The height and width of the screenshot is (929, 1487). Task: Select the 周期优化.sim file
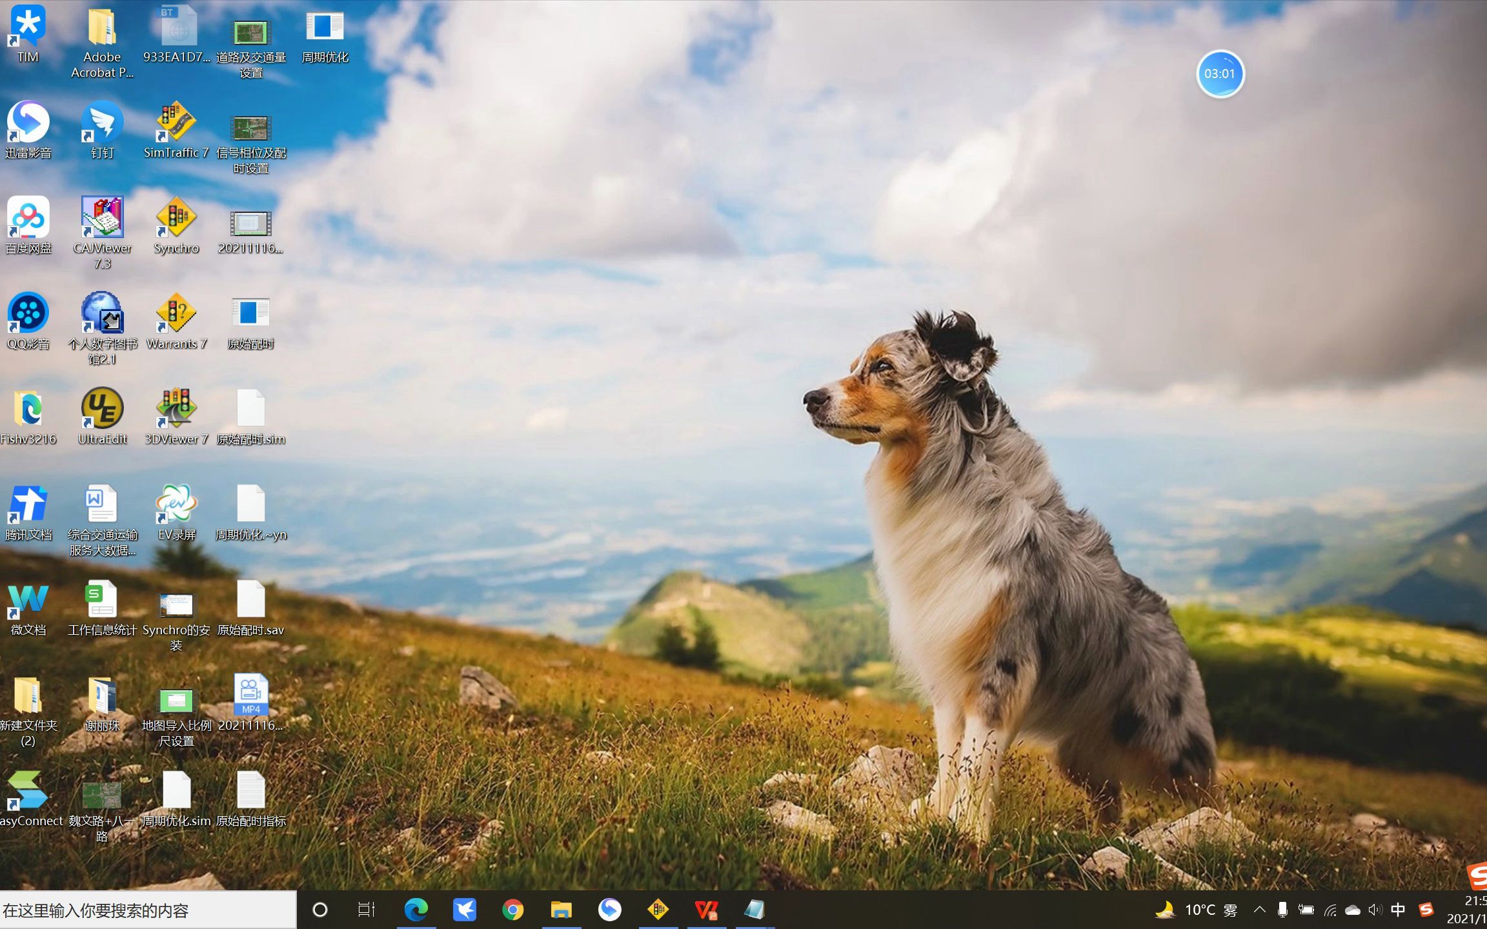point(176,797)
